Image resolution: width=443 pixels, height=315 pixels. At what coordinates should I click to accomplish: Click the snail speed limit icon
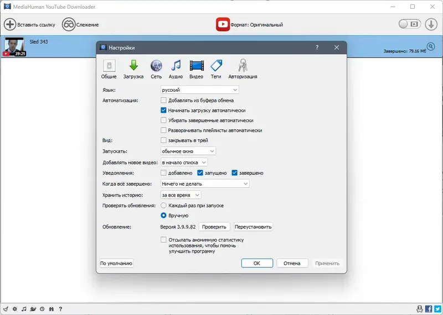(33, 309)
